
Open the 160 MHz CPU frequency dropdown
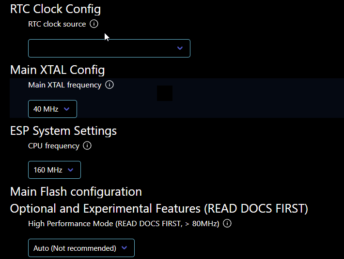54,170
